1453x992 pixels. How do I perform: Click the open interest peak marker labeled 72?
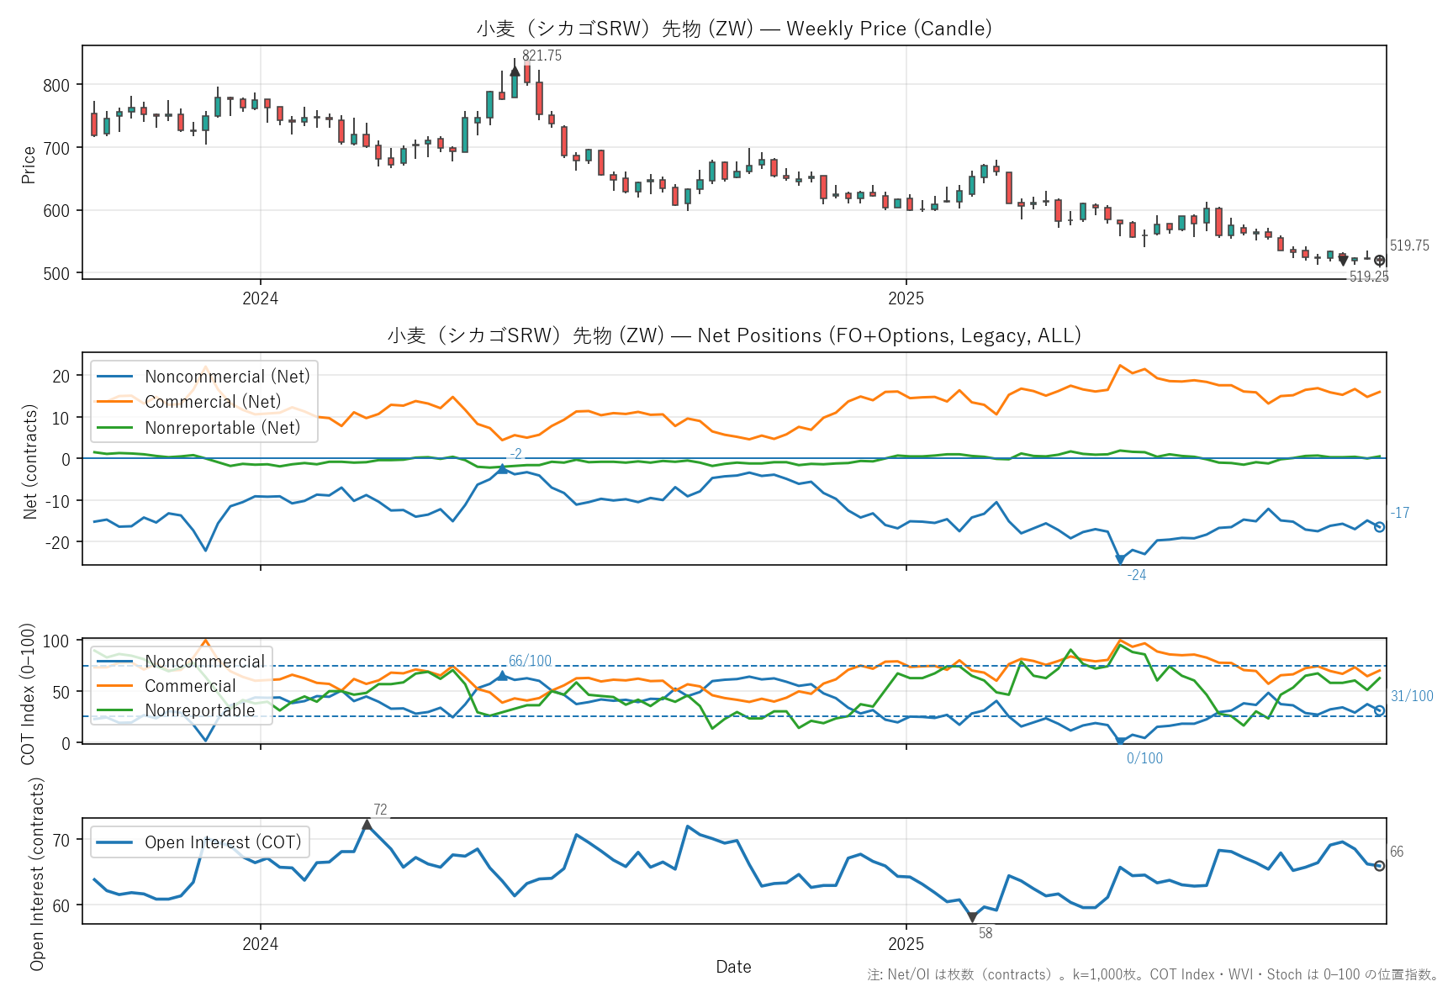367,826
